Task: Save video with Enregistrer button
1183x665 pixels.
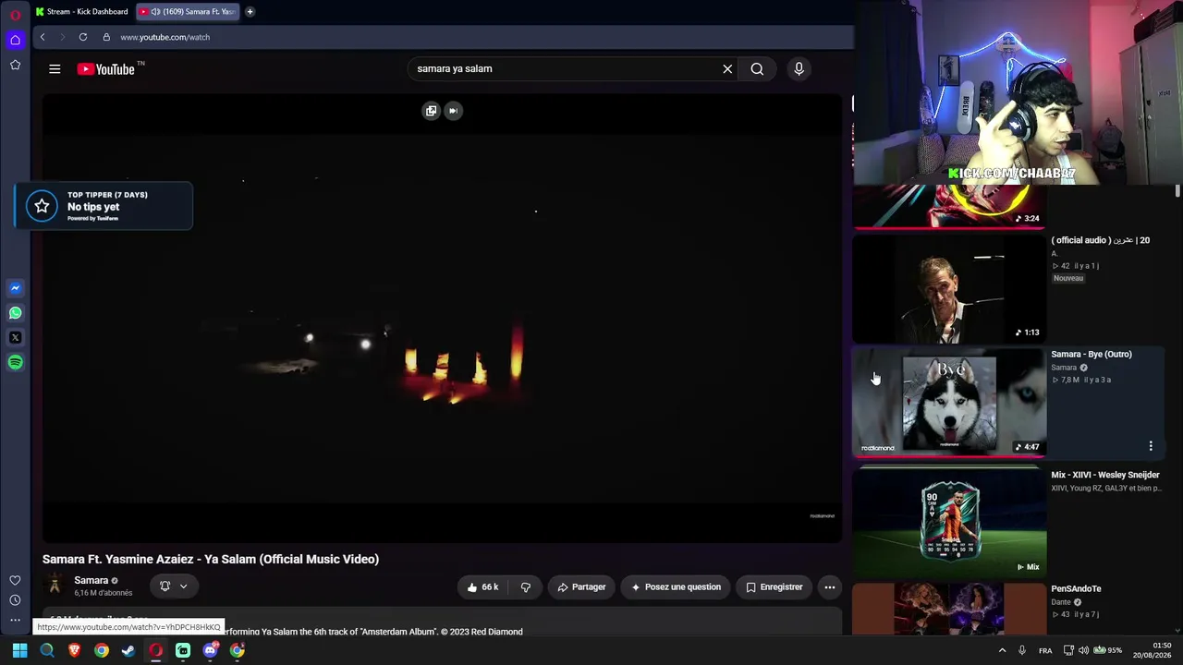Action: [774, 587]
